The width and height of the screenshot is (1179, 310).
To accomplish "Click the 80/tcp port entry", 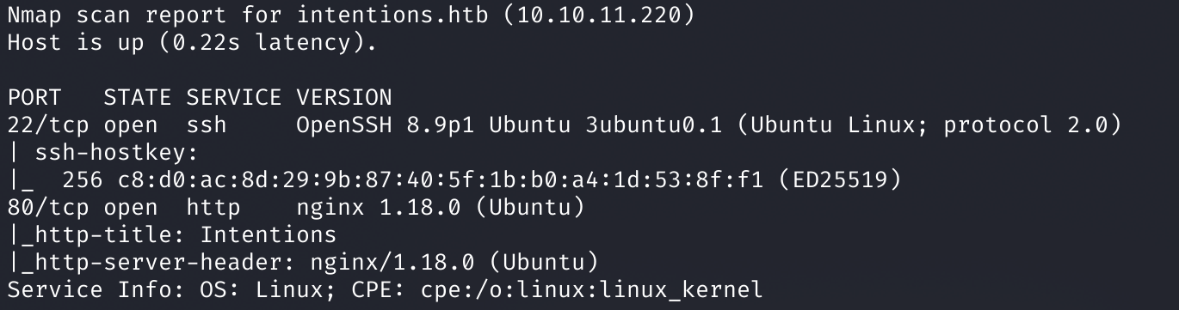I will point(48,207).
